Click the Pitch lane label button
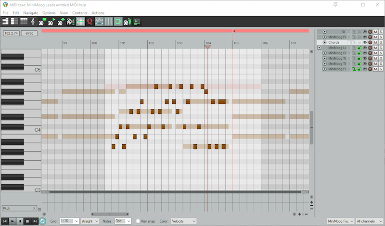The image size is (385, 226). pos(19,208)
